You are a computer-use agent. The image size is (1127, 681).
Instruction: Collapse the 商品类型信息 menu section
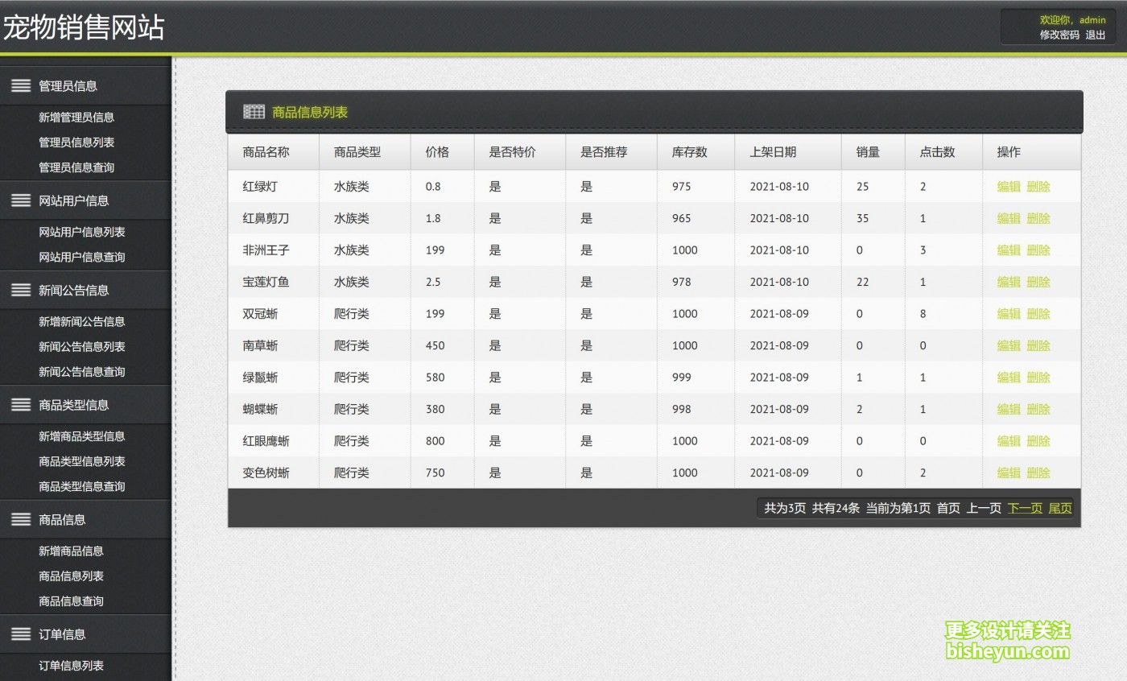click(x=85, y=405)
